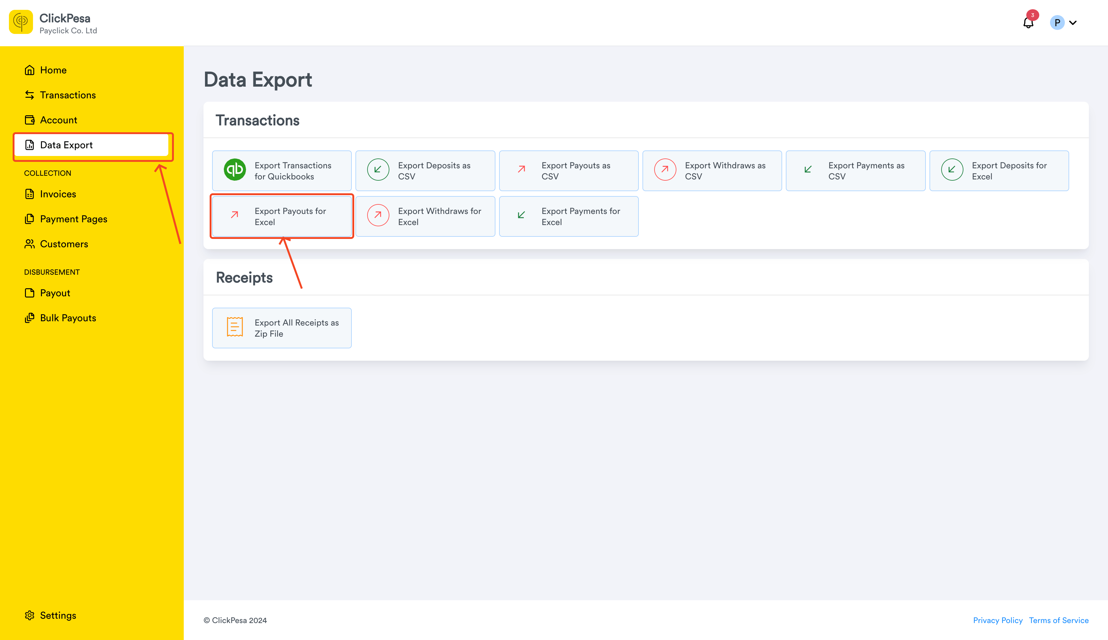Click the Payment Pages icon

(30, 219)
